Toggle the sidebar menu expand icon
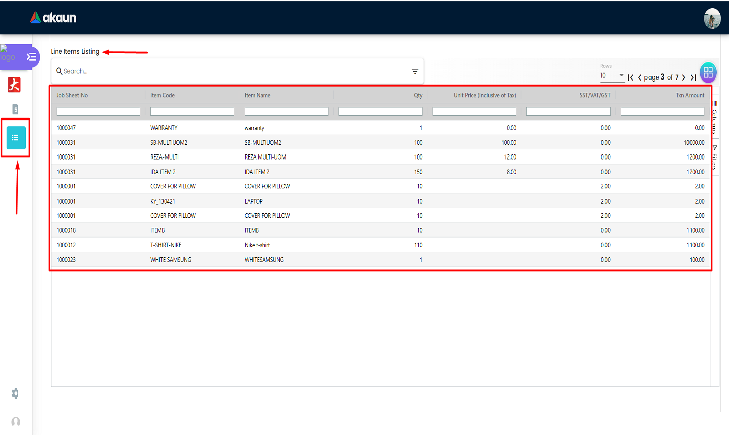Viewport: 729px width, 435px height. click(x=32, y=57)
